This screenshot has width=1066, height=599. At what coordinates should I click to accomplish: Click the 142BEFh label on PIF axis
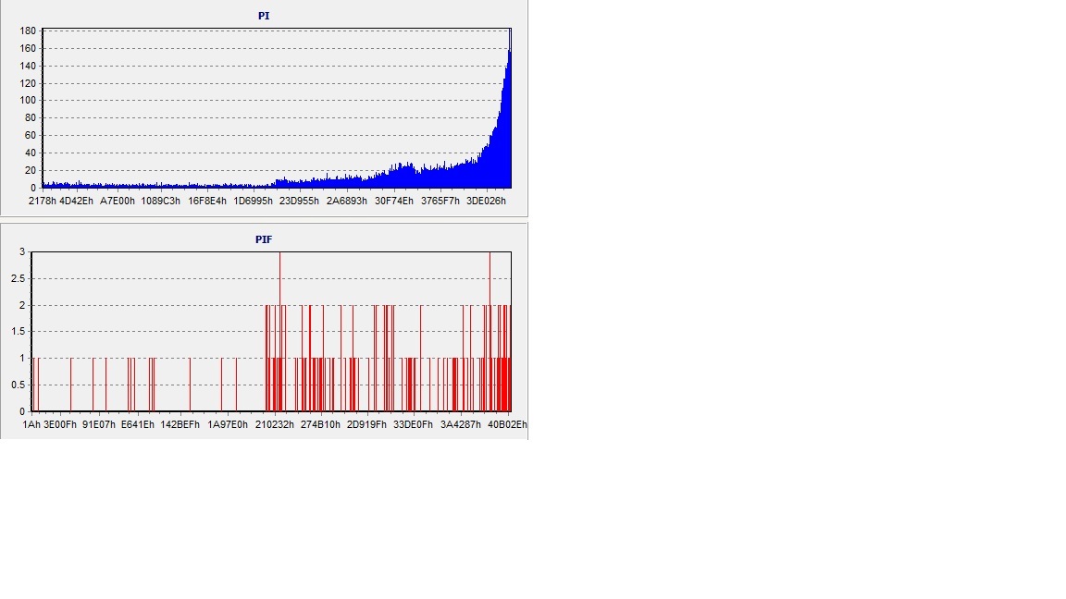click(x=180, y=424)
